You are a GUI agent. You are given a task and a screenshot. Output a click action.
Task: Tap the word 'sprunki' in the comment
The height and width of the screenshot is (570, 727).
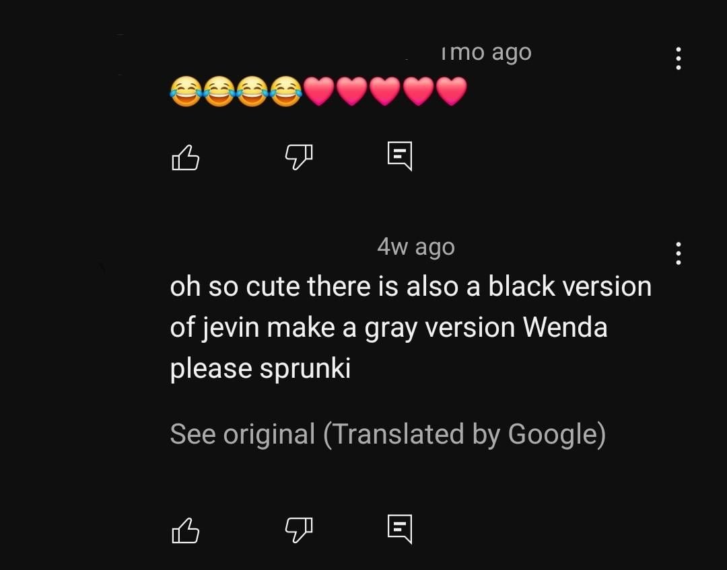click(x=305, y=370)
